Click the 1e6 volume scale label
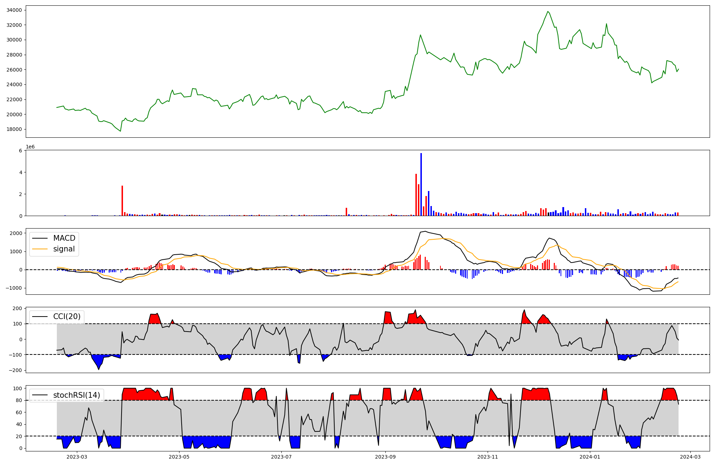 pyautogui.click(x=30, y=147)
